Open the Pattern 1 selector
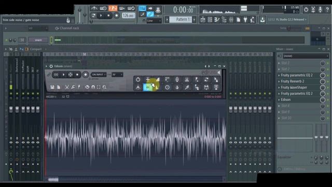The width and height of the screenshot is (332, 187). (181, 20)
